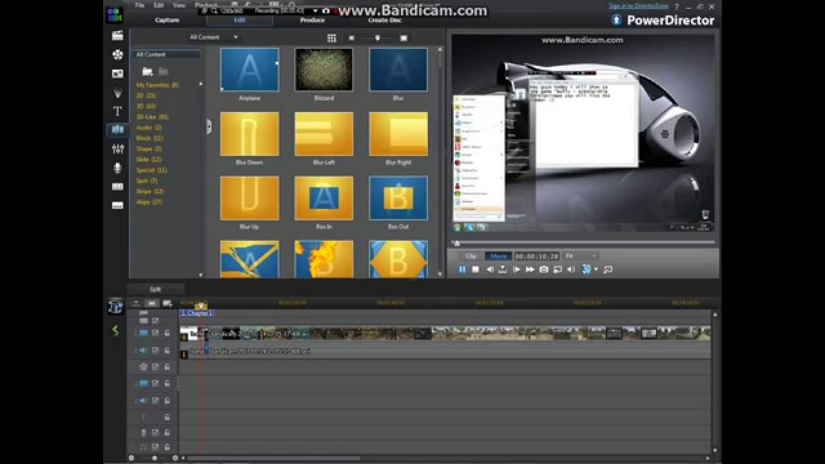Switch to the Capture tab
825x464 pixels.
tap(167, 20)
